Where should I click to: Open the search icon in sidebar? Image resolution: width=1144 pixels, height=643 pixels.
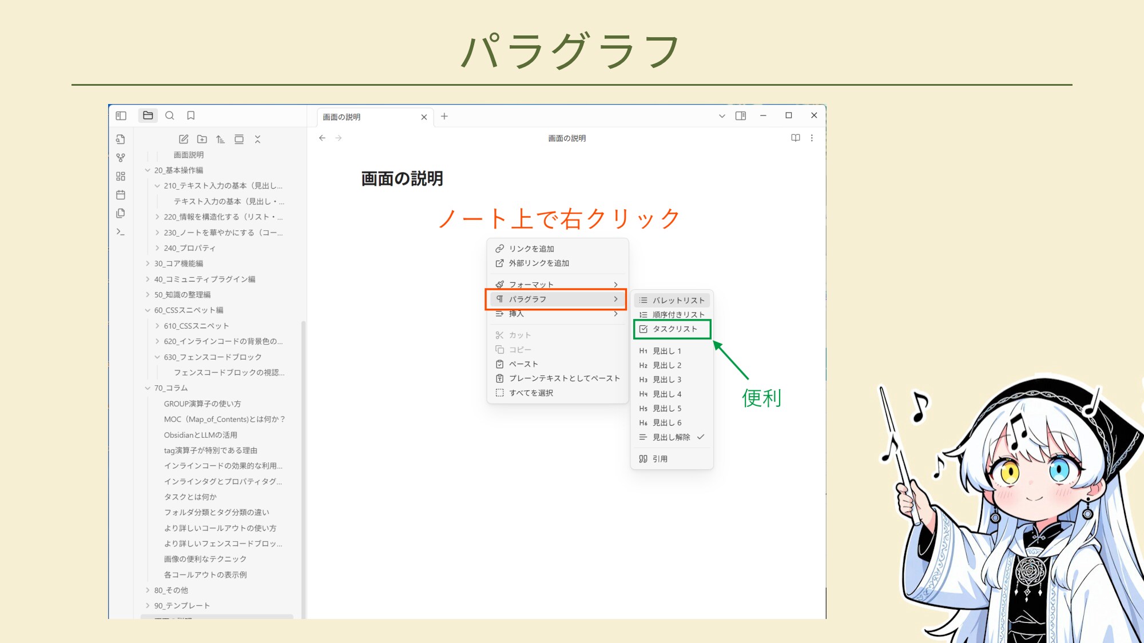170,115
